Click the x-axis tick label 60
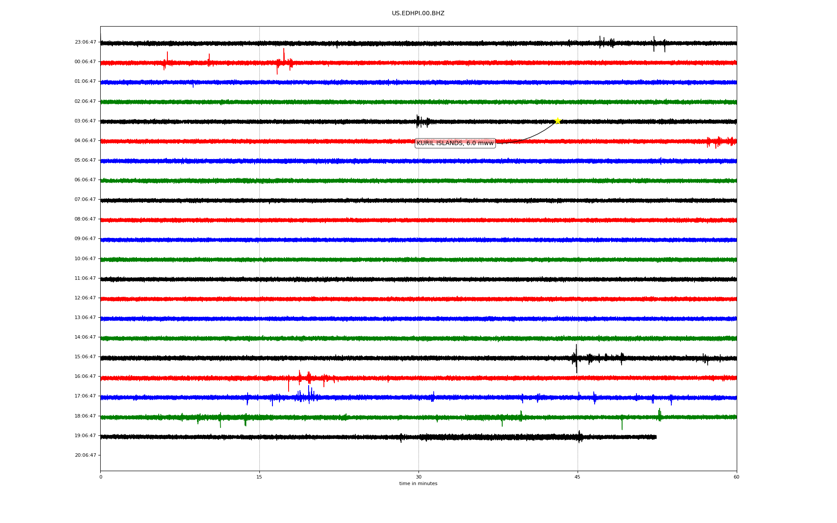 [736, 477]
